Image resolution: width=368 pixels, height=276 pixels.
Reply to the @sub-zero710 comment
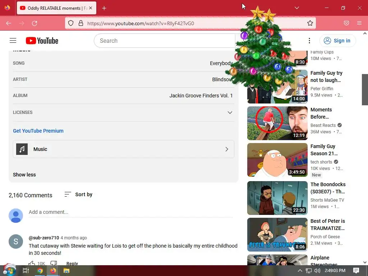coord(72,263)
